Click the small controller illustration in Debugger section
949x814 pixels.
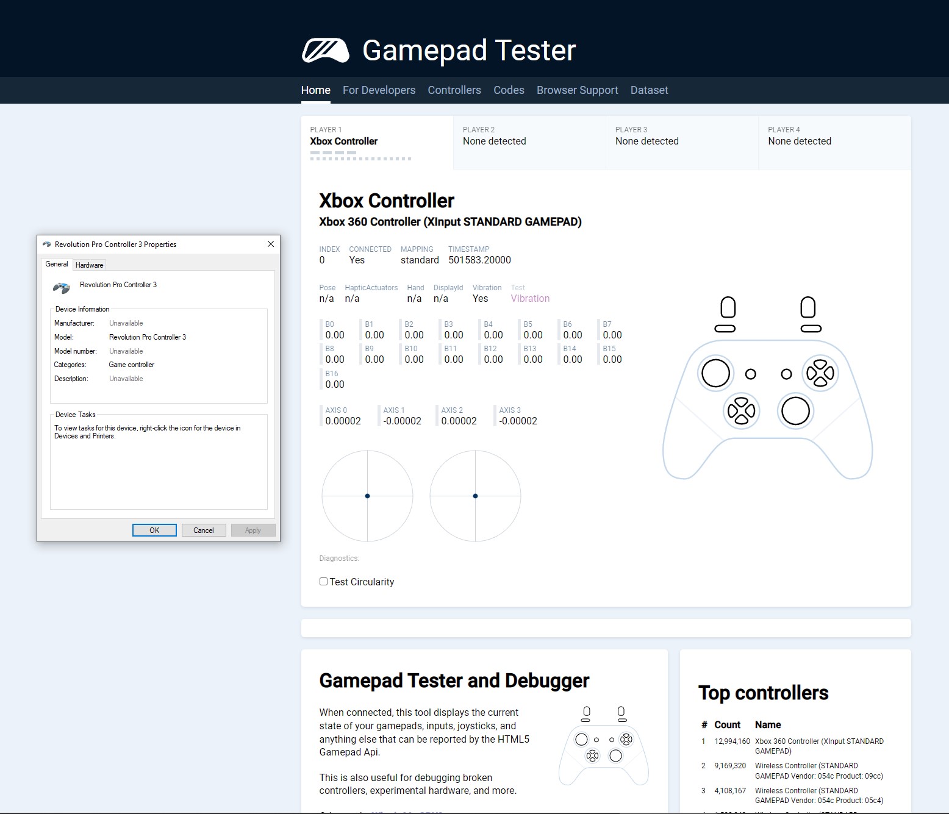click(604, 746)
